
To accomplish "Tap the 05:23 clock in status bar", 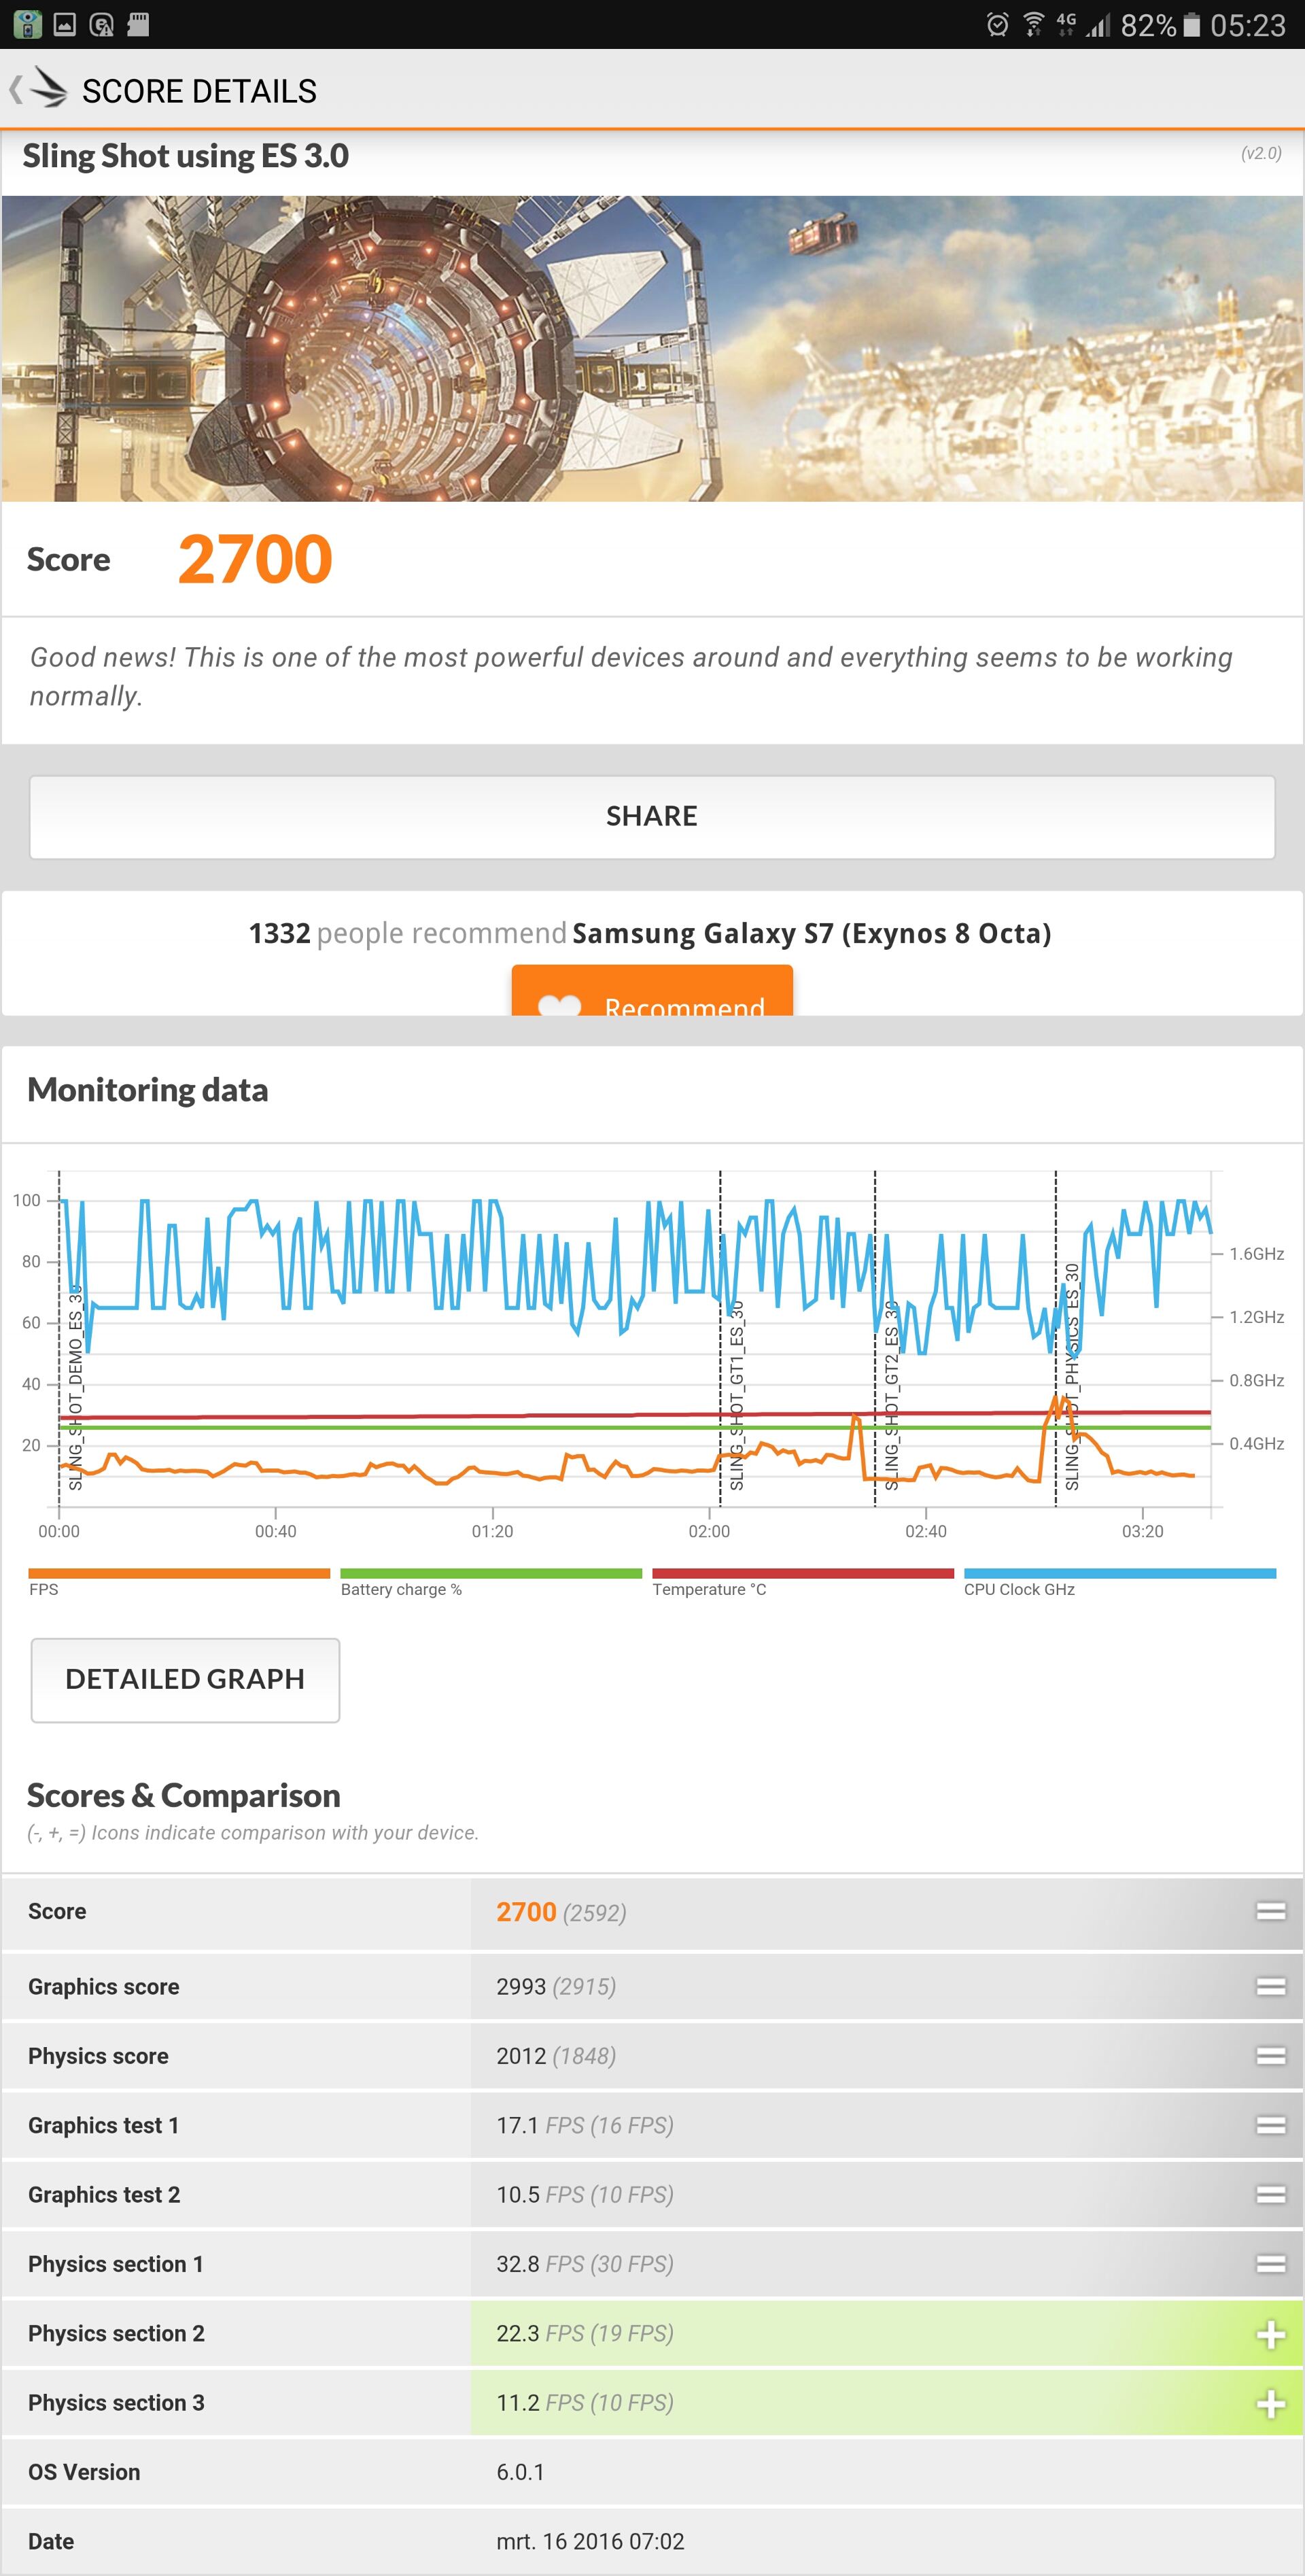I will 1248,25.
